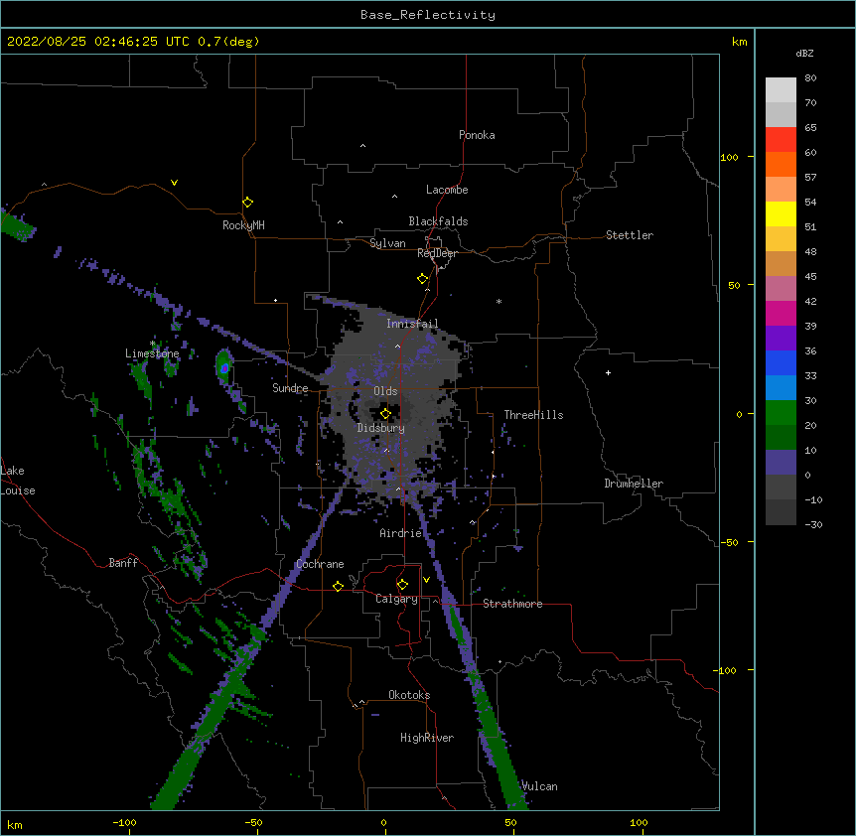The height and width of the screenshot is (836, 856).
Task: Click the RockyMH label
Action: point(243,225)
